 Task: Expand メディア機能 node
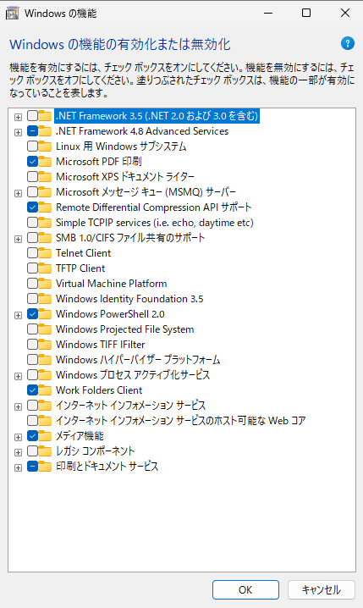19,437
